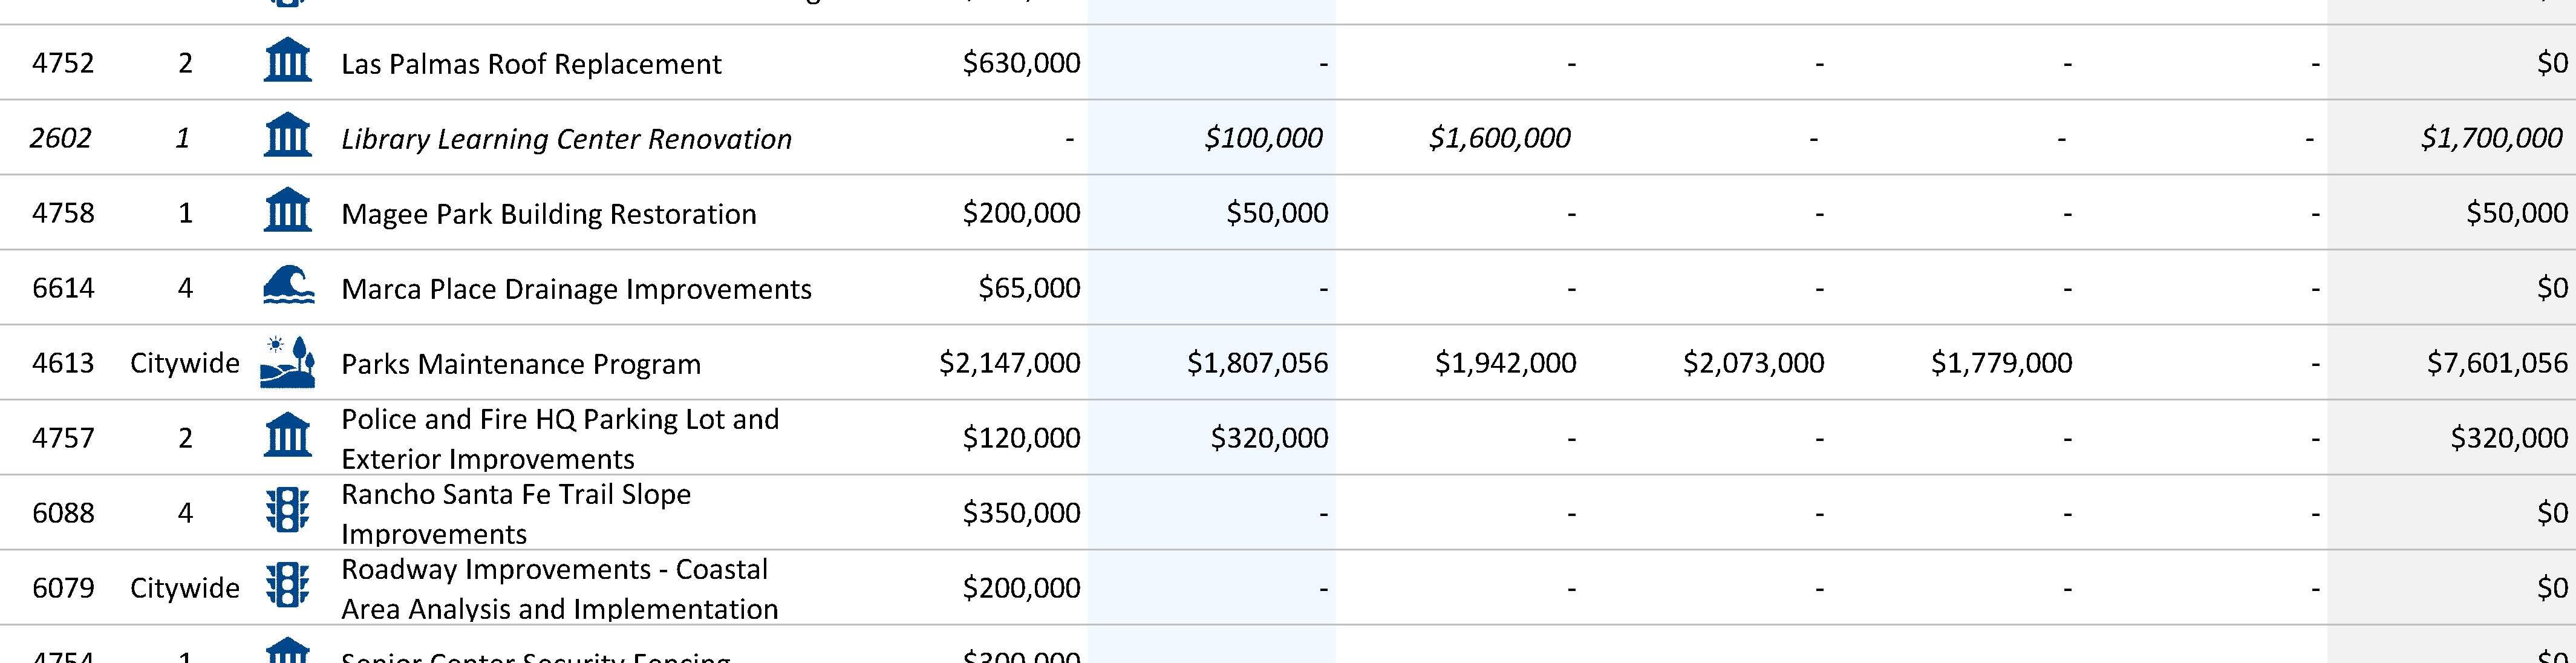
Task: Click the traffic light icon for Roadway Improvements
Action: click(x=288, y=586)
